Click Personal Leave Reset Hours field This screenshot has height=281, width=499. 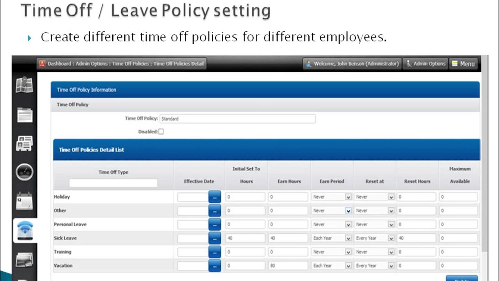[417, 224]
